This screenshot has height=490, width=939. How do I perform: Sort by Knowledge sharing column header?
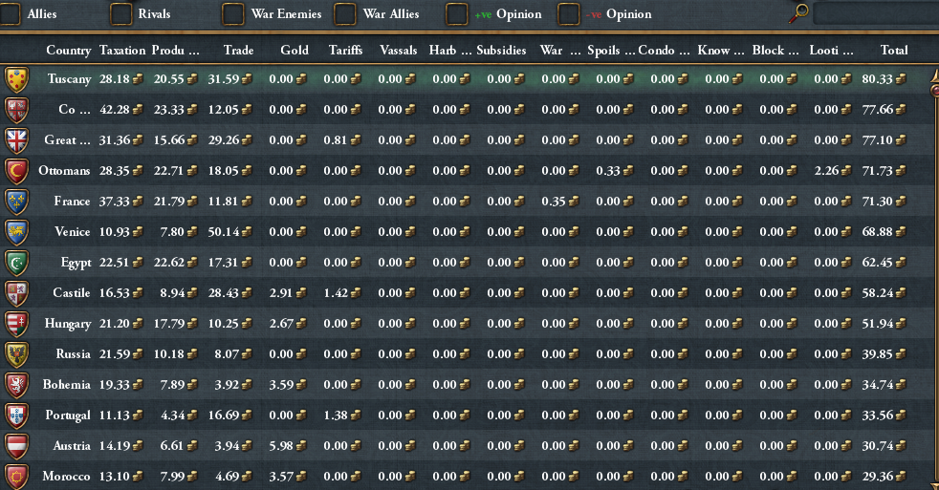coord(721,51)
